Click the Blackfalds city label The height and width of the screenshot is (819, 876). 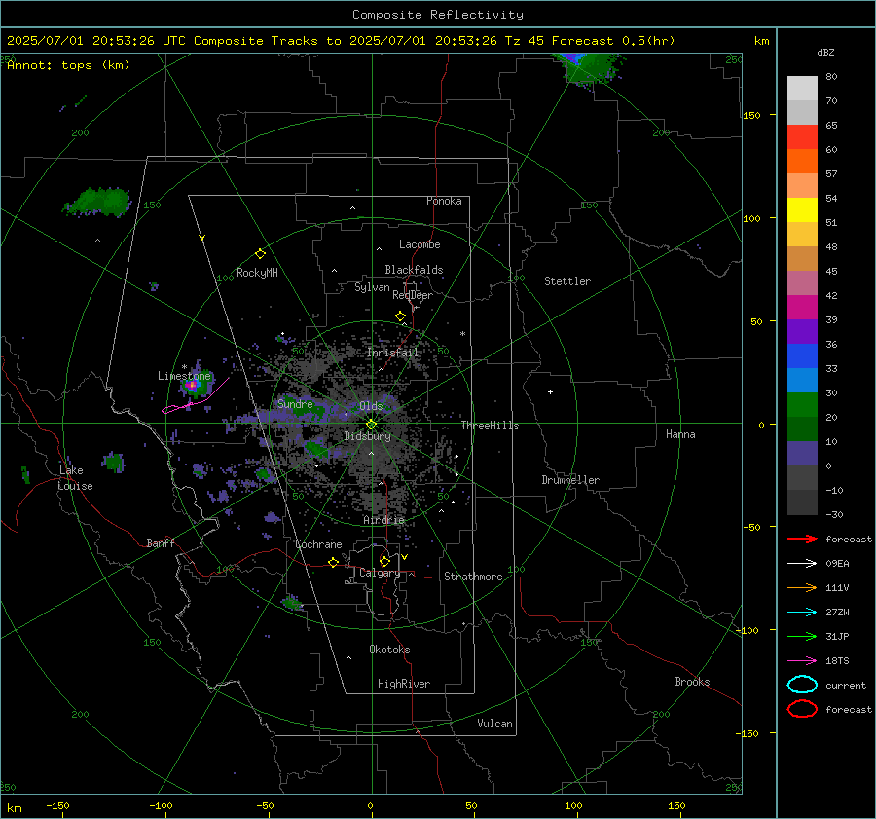(x=414, y=270)
